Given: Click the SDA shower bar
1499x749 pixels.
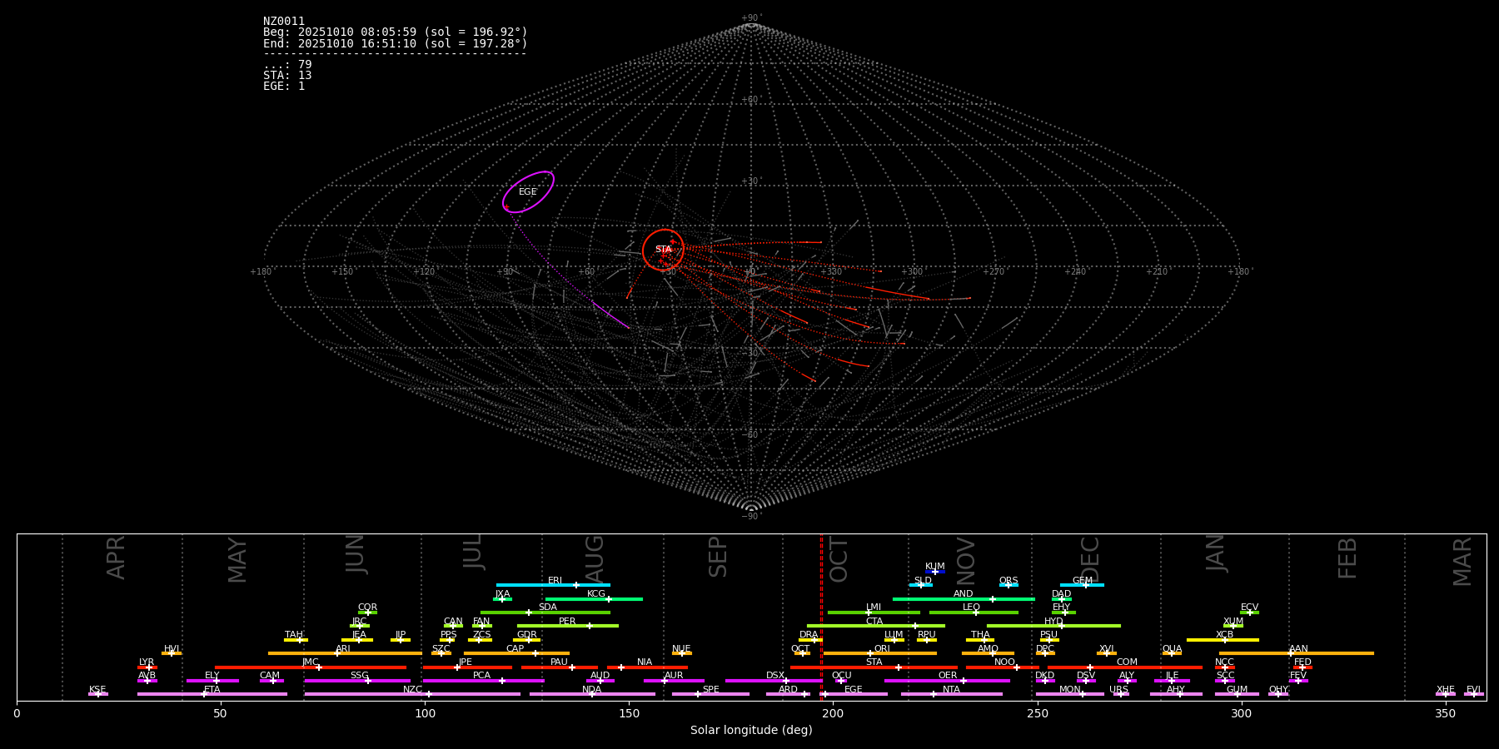Looking at the screenshot, I should [545, 613].
